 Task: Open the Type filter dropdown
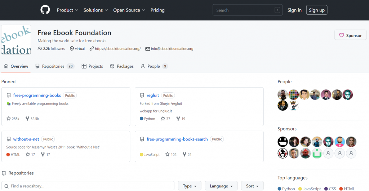(190, 186)
